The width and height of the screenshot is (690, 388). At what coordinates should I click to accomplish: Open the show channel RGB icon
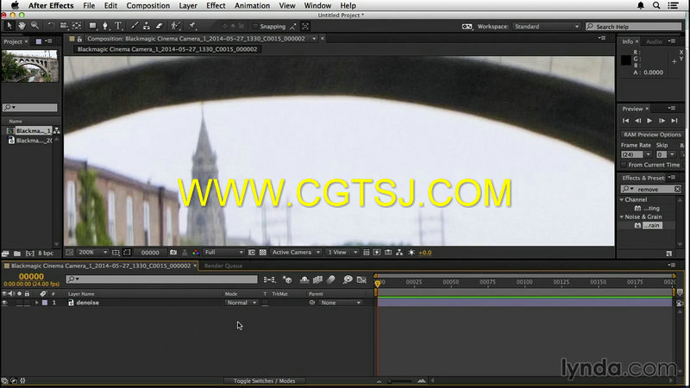[196, 253]
